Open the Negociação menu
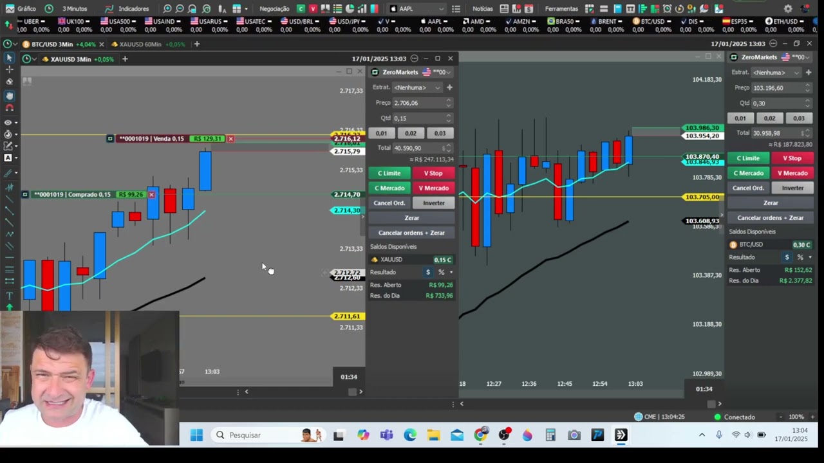The image size is (824, 463). 274,9
